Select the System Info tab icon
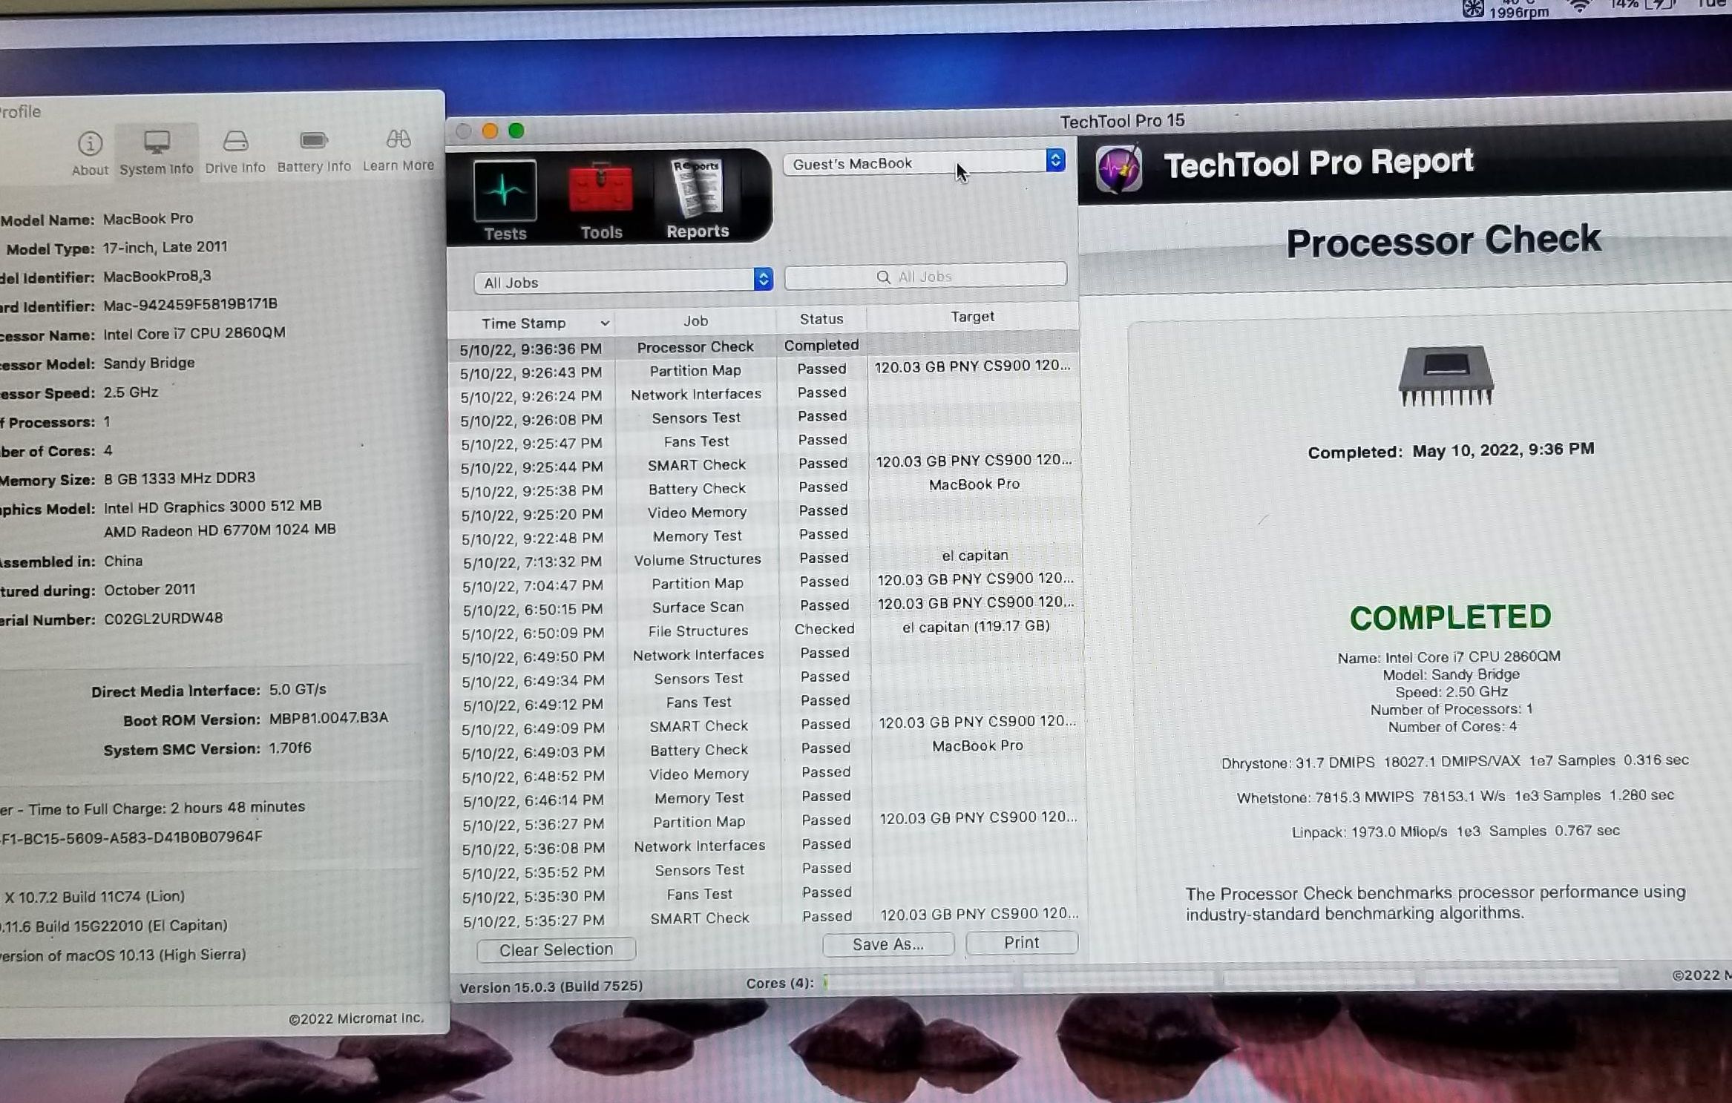The height and width of the screenshot is (1103, 1732). tap(156, 153)
